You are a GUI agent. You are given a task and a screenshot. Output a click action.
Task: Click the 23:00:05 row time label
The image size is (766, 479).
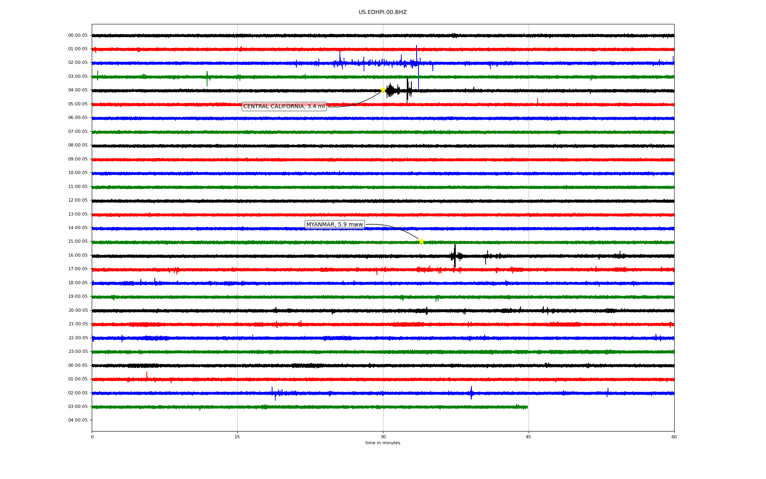coord(78,351)
